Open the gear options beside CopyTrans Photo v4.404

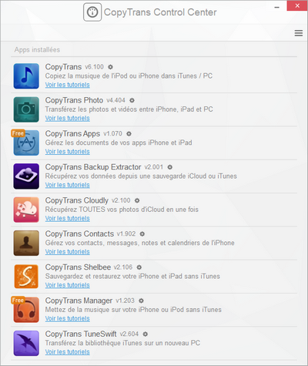coord(132,100)
